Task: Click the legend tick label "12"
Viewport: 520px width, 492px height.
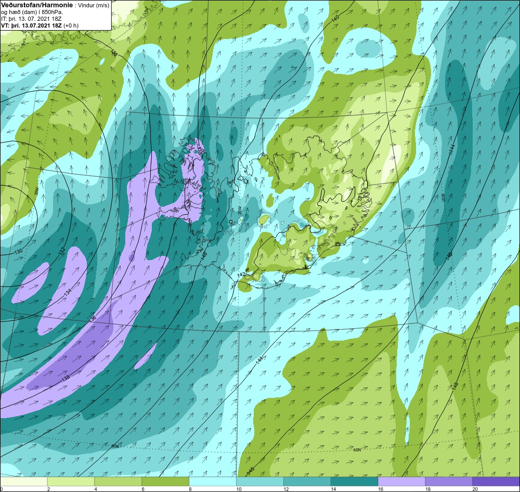Action: pos(285,489)
